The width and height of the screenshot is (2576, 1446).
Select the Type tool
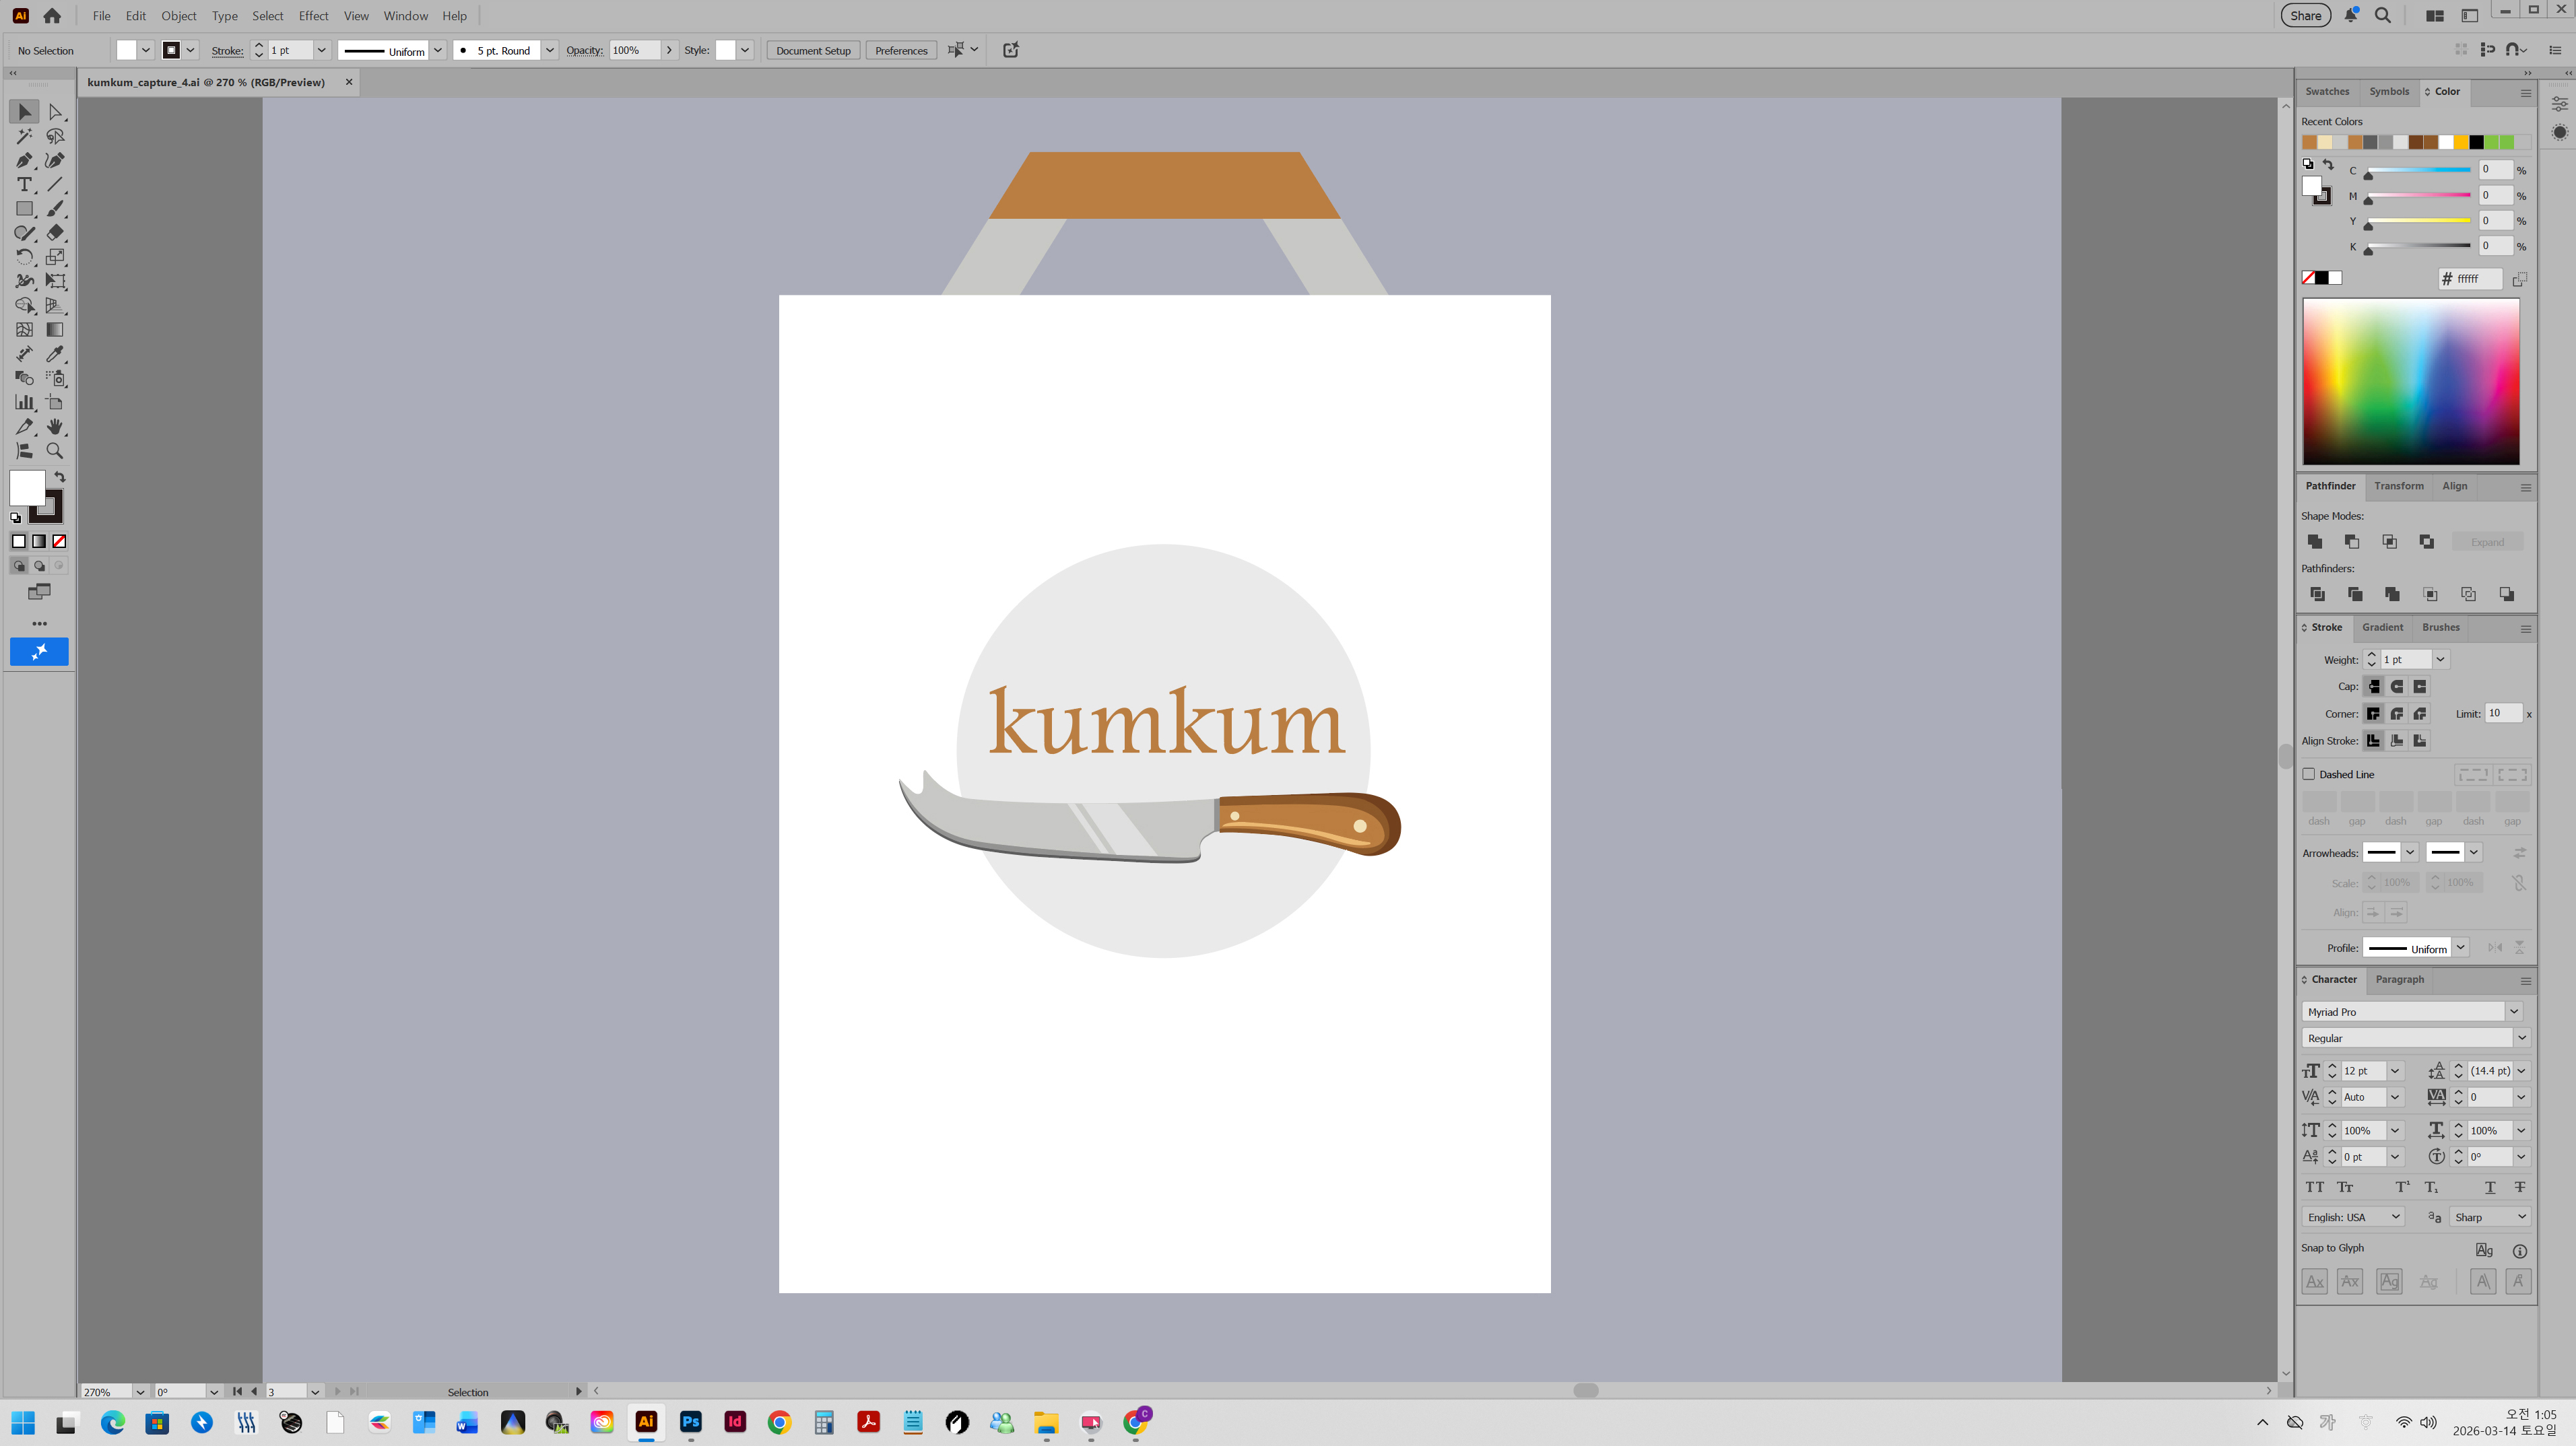(24, 185)
